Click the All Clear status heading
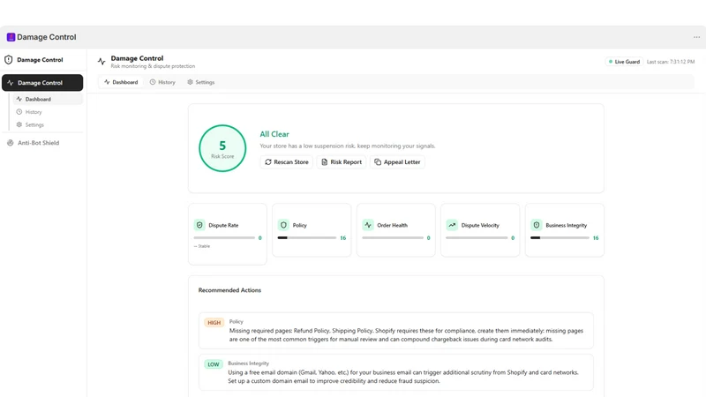 click(x=274, y=134)
